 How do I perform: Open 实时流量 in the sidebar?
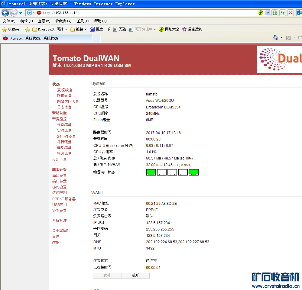click(x=64, y=130)
